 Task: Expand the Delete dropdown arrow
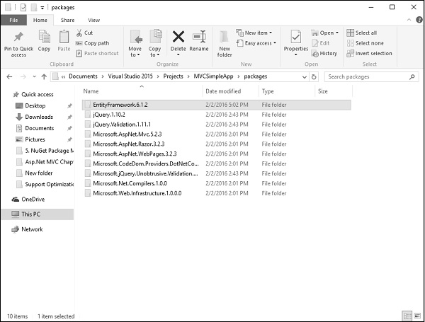click(178, 54)
